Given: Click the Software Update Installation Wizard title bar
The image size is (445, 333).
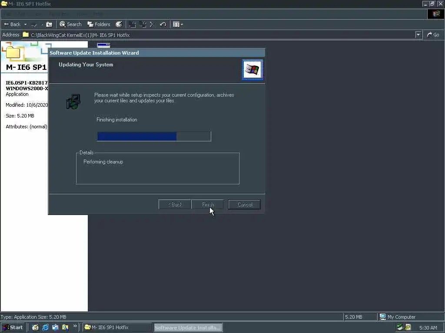Looking at the screenshot, I should [156, 52].
